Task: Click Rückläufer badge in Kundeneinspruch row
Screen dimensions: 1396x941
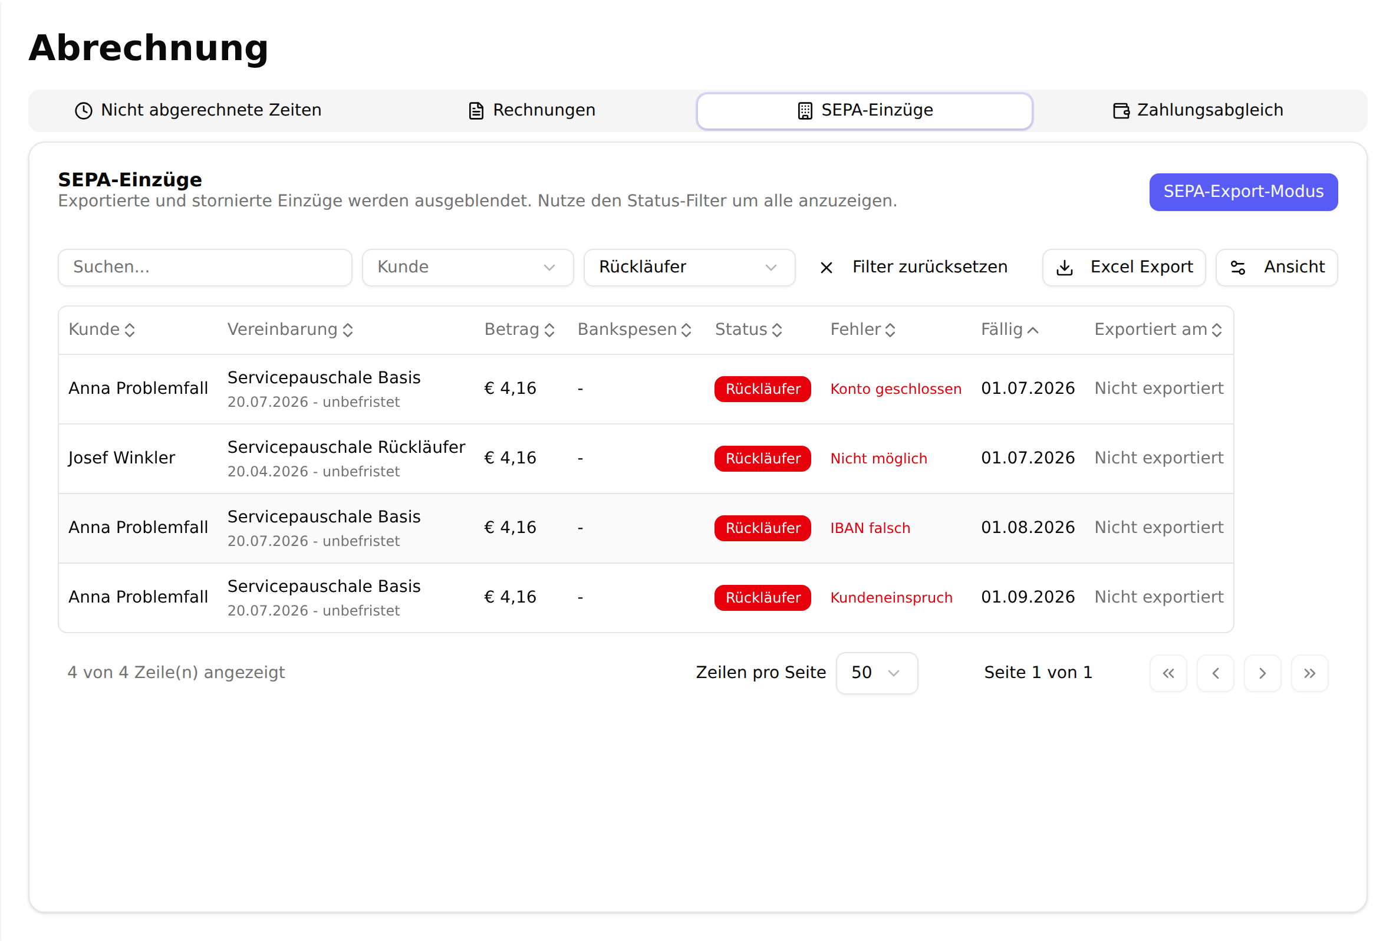Action: pyautogui.click(x=762, y=598)
